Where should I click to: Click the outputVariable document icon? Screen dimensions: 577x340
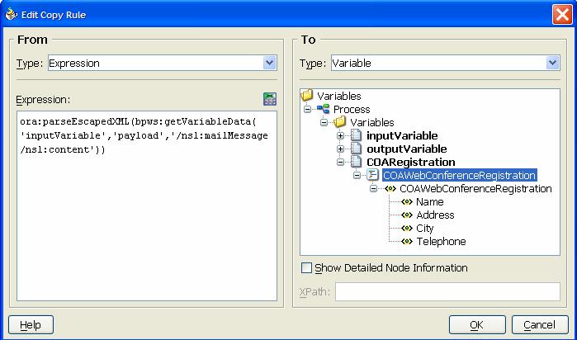pos(356,149)
